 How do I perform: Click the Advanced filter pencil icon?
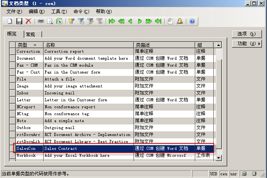(x=90, y=21)
